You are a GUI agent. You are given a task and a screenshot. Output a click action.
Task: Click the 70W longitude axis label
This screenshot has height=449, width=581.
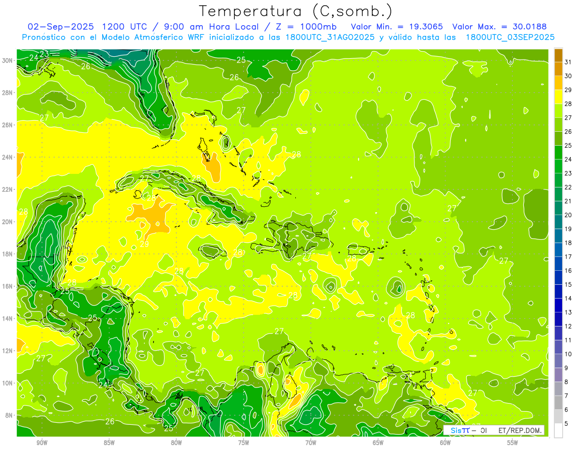tap(311, 443)
